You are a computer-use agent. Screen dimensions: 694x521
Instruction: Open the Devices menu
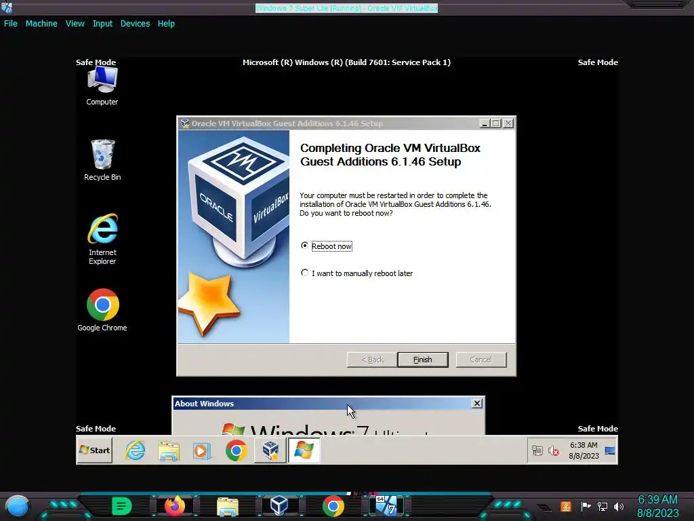pos(135,24)
